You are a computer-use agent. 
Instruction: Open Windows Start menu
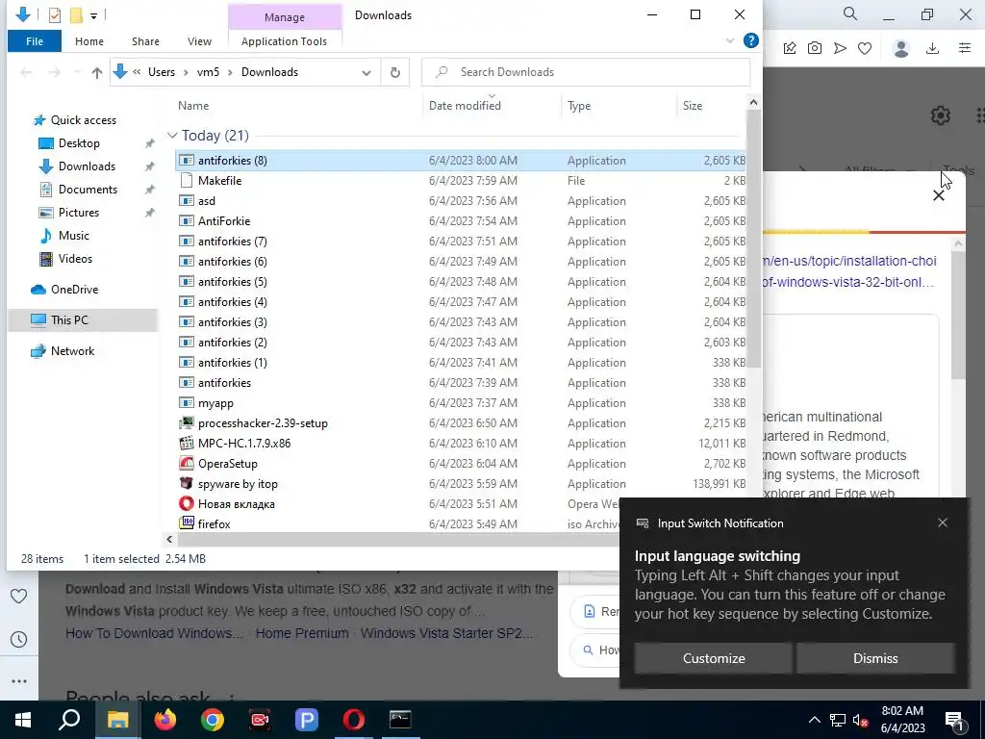click(23, 720)
